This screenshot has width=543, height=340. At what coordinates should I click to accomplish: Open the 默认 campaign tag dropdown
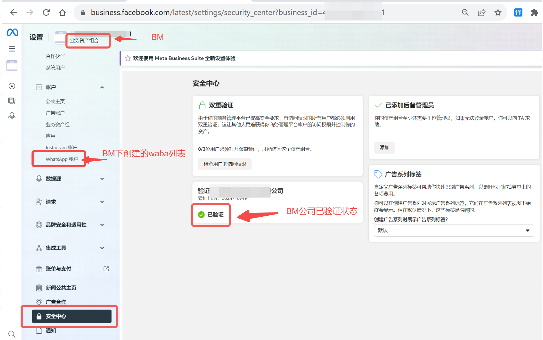click(x=454, y=230)
